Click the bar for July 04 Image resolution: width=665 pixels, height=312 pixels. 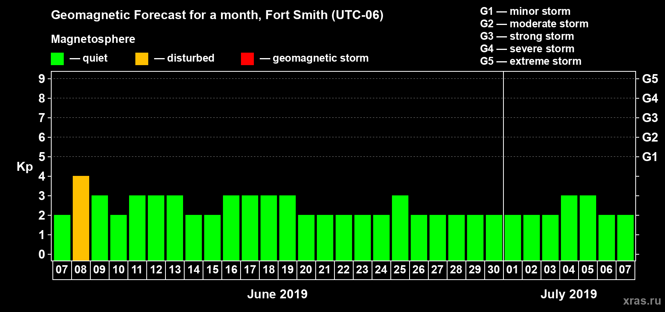point(569,228)
